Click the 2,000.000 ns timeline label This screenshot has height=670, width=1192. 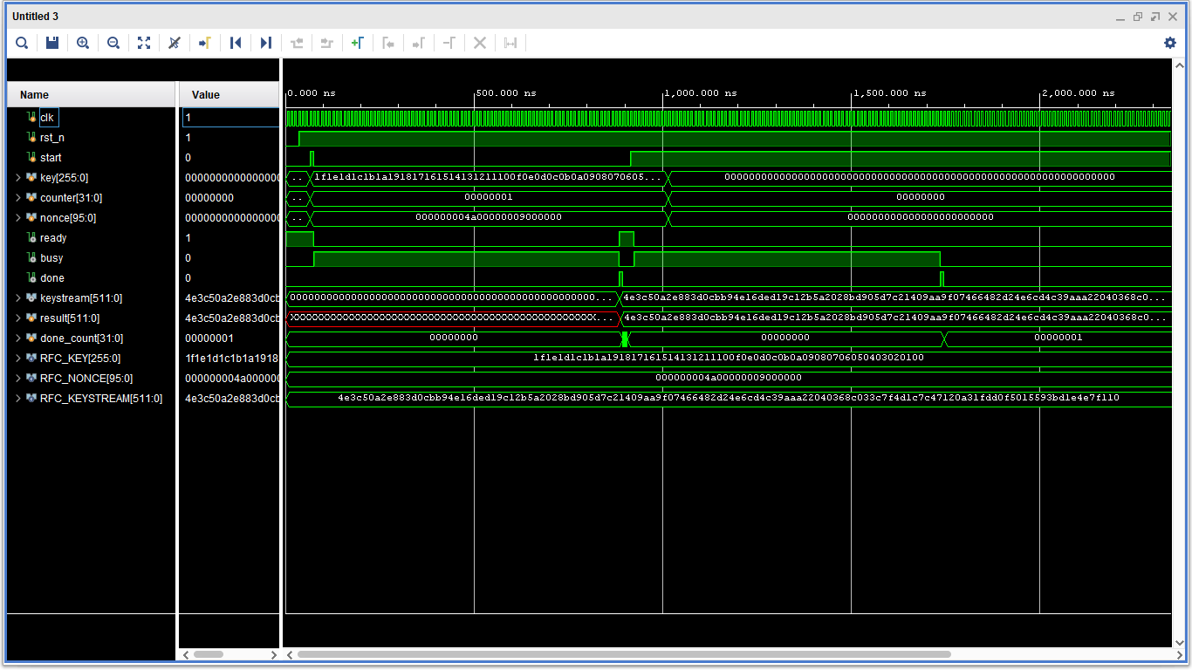(1079, 92)
